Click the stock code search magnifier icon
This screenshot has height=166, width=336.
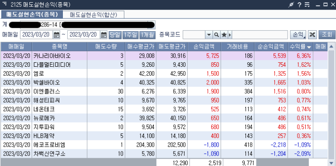pos(217,35)
